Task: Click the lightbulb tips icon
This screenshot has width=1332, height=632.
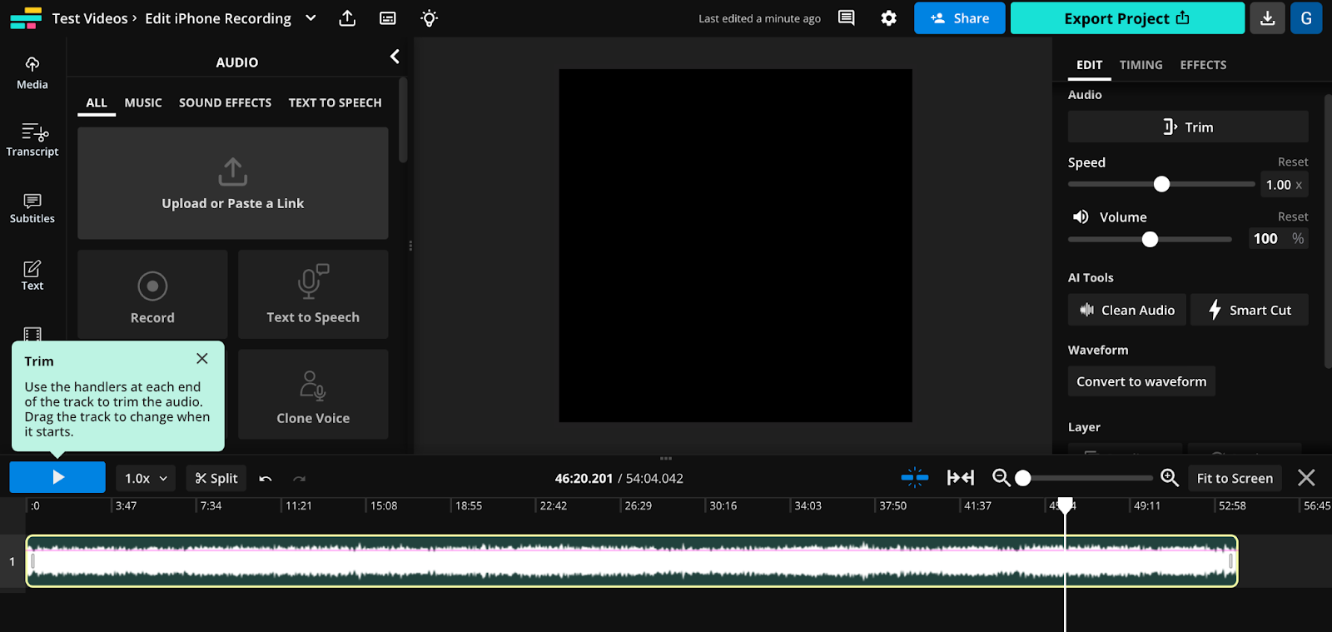Action: pos(429,18)
